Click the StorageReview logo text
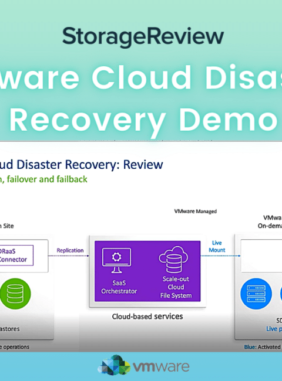This screenshot has height=381, width=282. 143,36
